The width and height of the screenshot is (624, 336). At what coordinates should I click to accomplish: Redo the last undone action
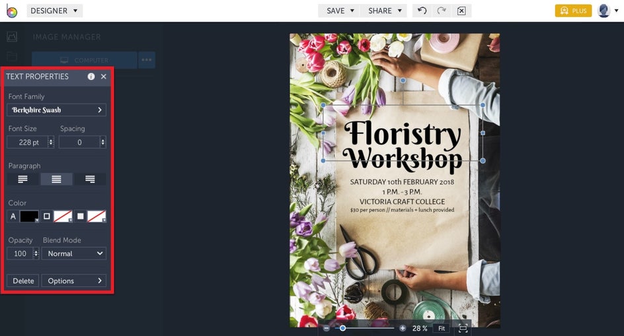click(442, 11)
